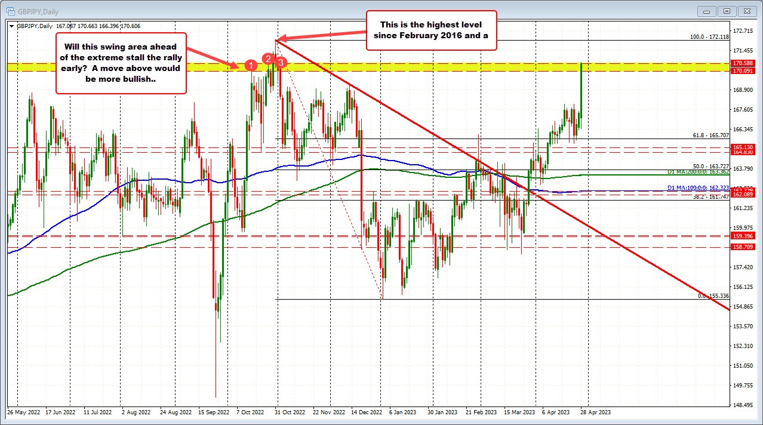Click the 15 Sep 2022 date label
The height and width of the screenshot is (425, 763).
coord(215,412)
